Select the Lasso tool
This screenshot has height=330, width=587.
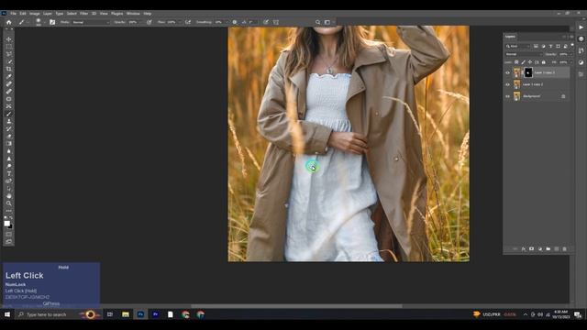pyautogui.click(x=8, y=54)
